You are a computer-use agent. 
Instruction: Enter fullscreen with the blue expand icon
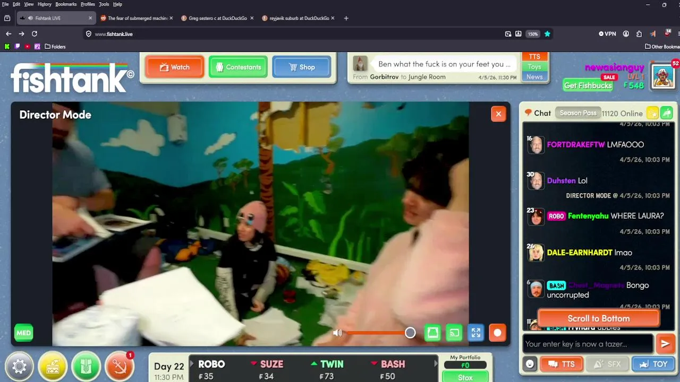pyautogui.click(x=476, y=333)
